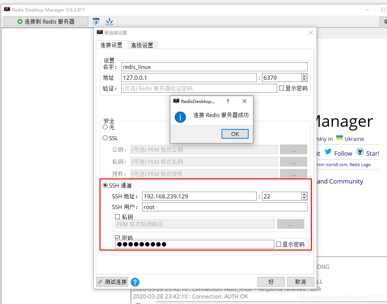Viewport: 387px width, 304px height.
Task: Select the SSL security radio button
Action: [x=105, y=138]
